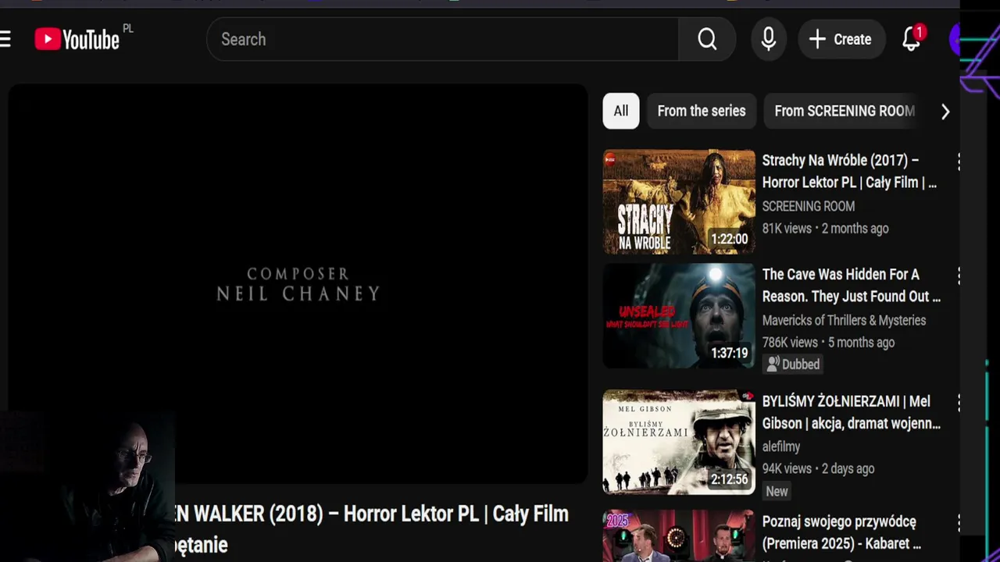The height and width of the screenshot is (562, 1000).
Task: Open Unsealed cave video thumbnail
Action: tap(679, 316)
